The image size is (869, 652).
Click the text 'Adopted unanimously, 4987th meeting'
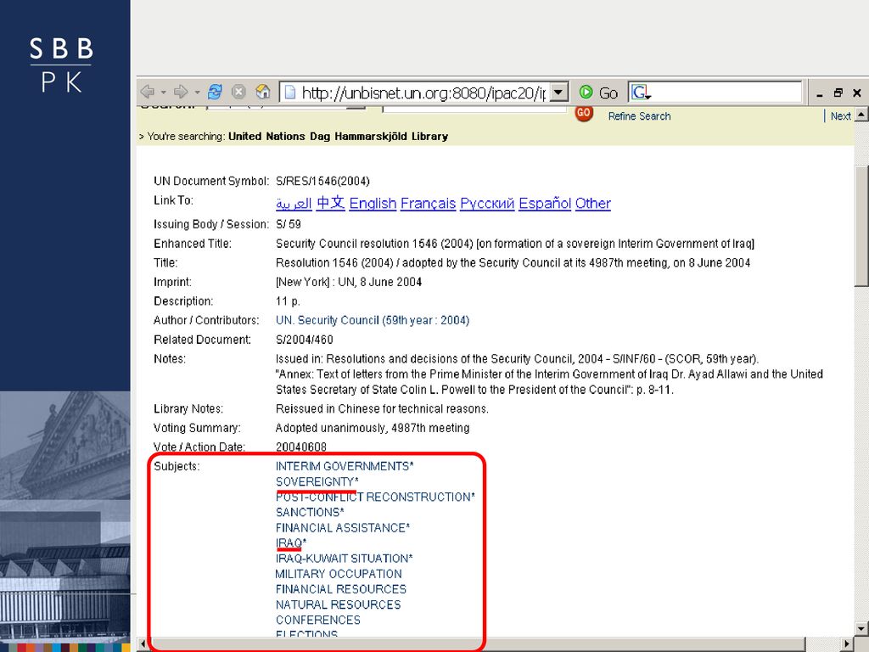click(x=373, y=428)
